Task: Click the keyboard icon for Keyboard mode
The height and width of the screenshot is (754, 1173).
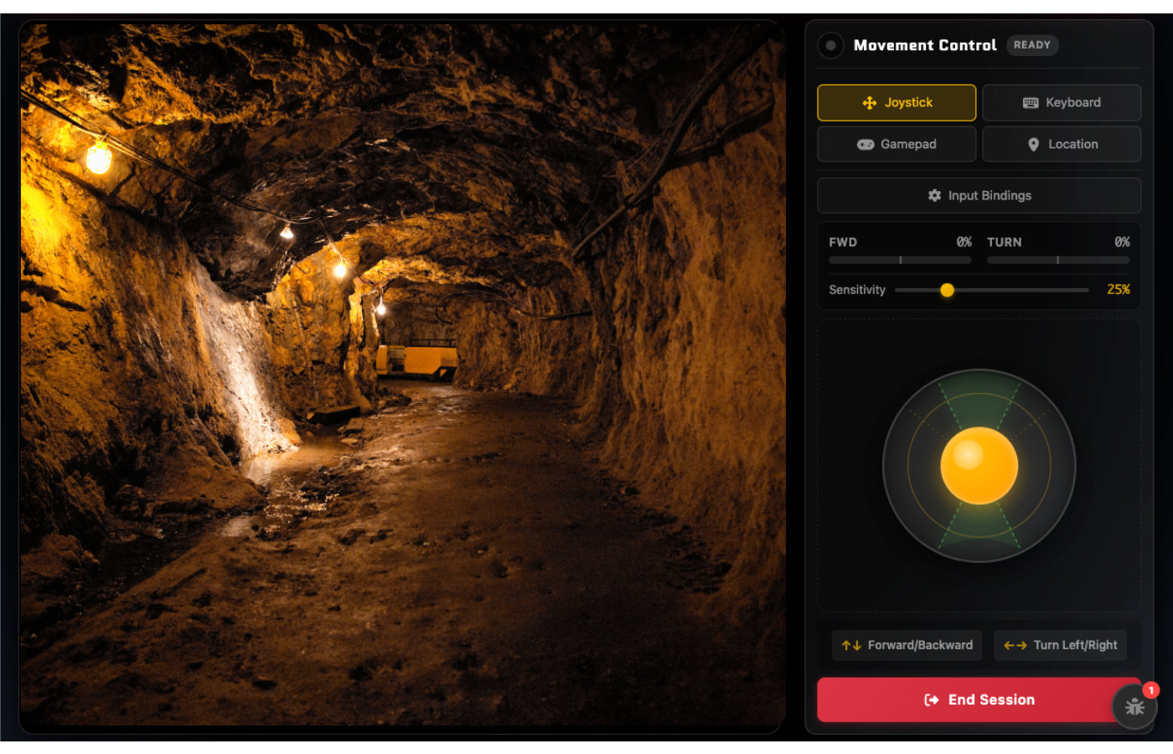Action: [1031, 102]
